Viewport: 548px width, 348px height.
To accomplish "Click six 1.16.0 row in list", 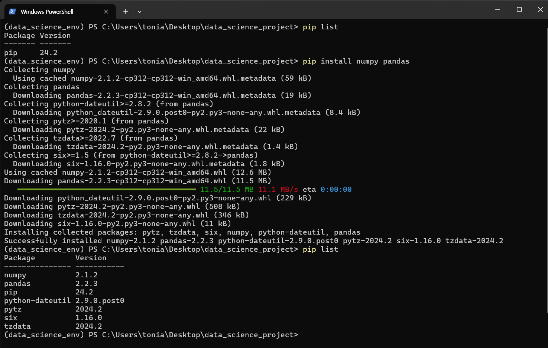I will [x=53, y=318].
